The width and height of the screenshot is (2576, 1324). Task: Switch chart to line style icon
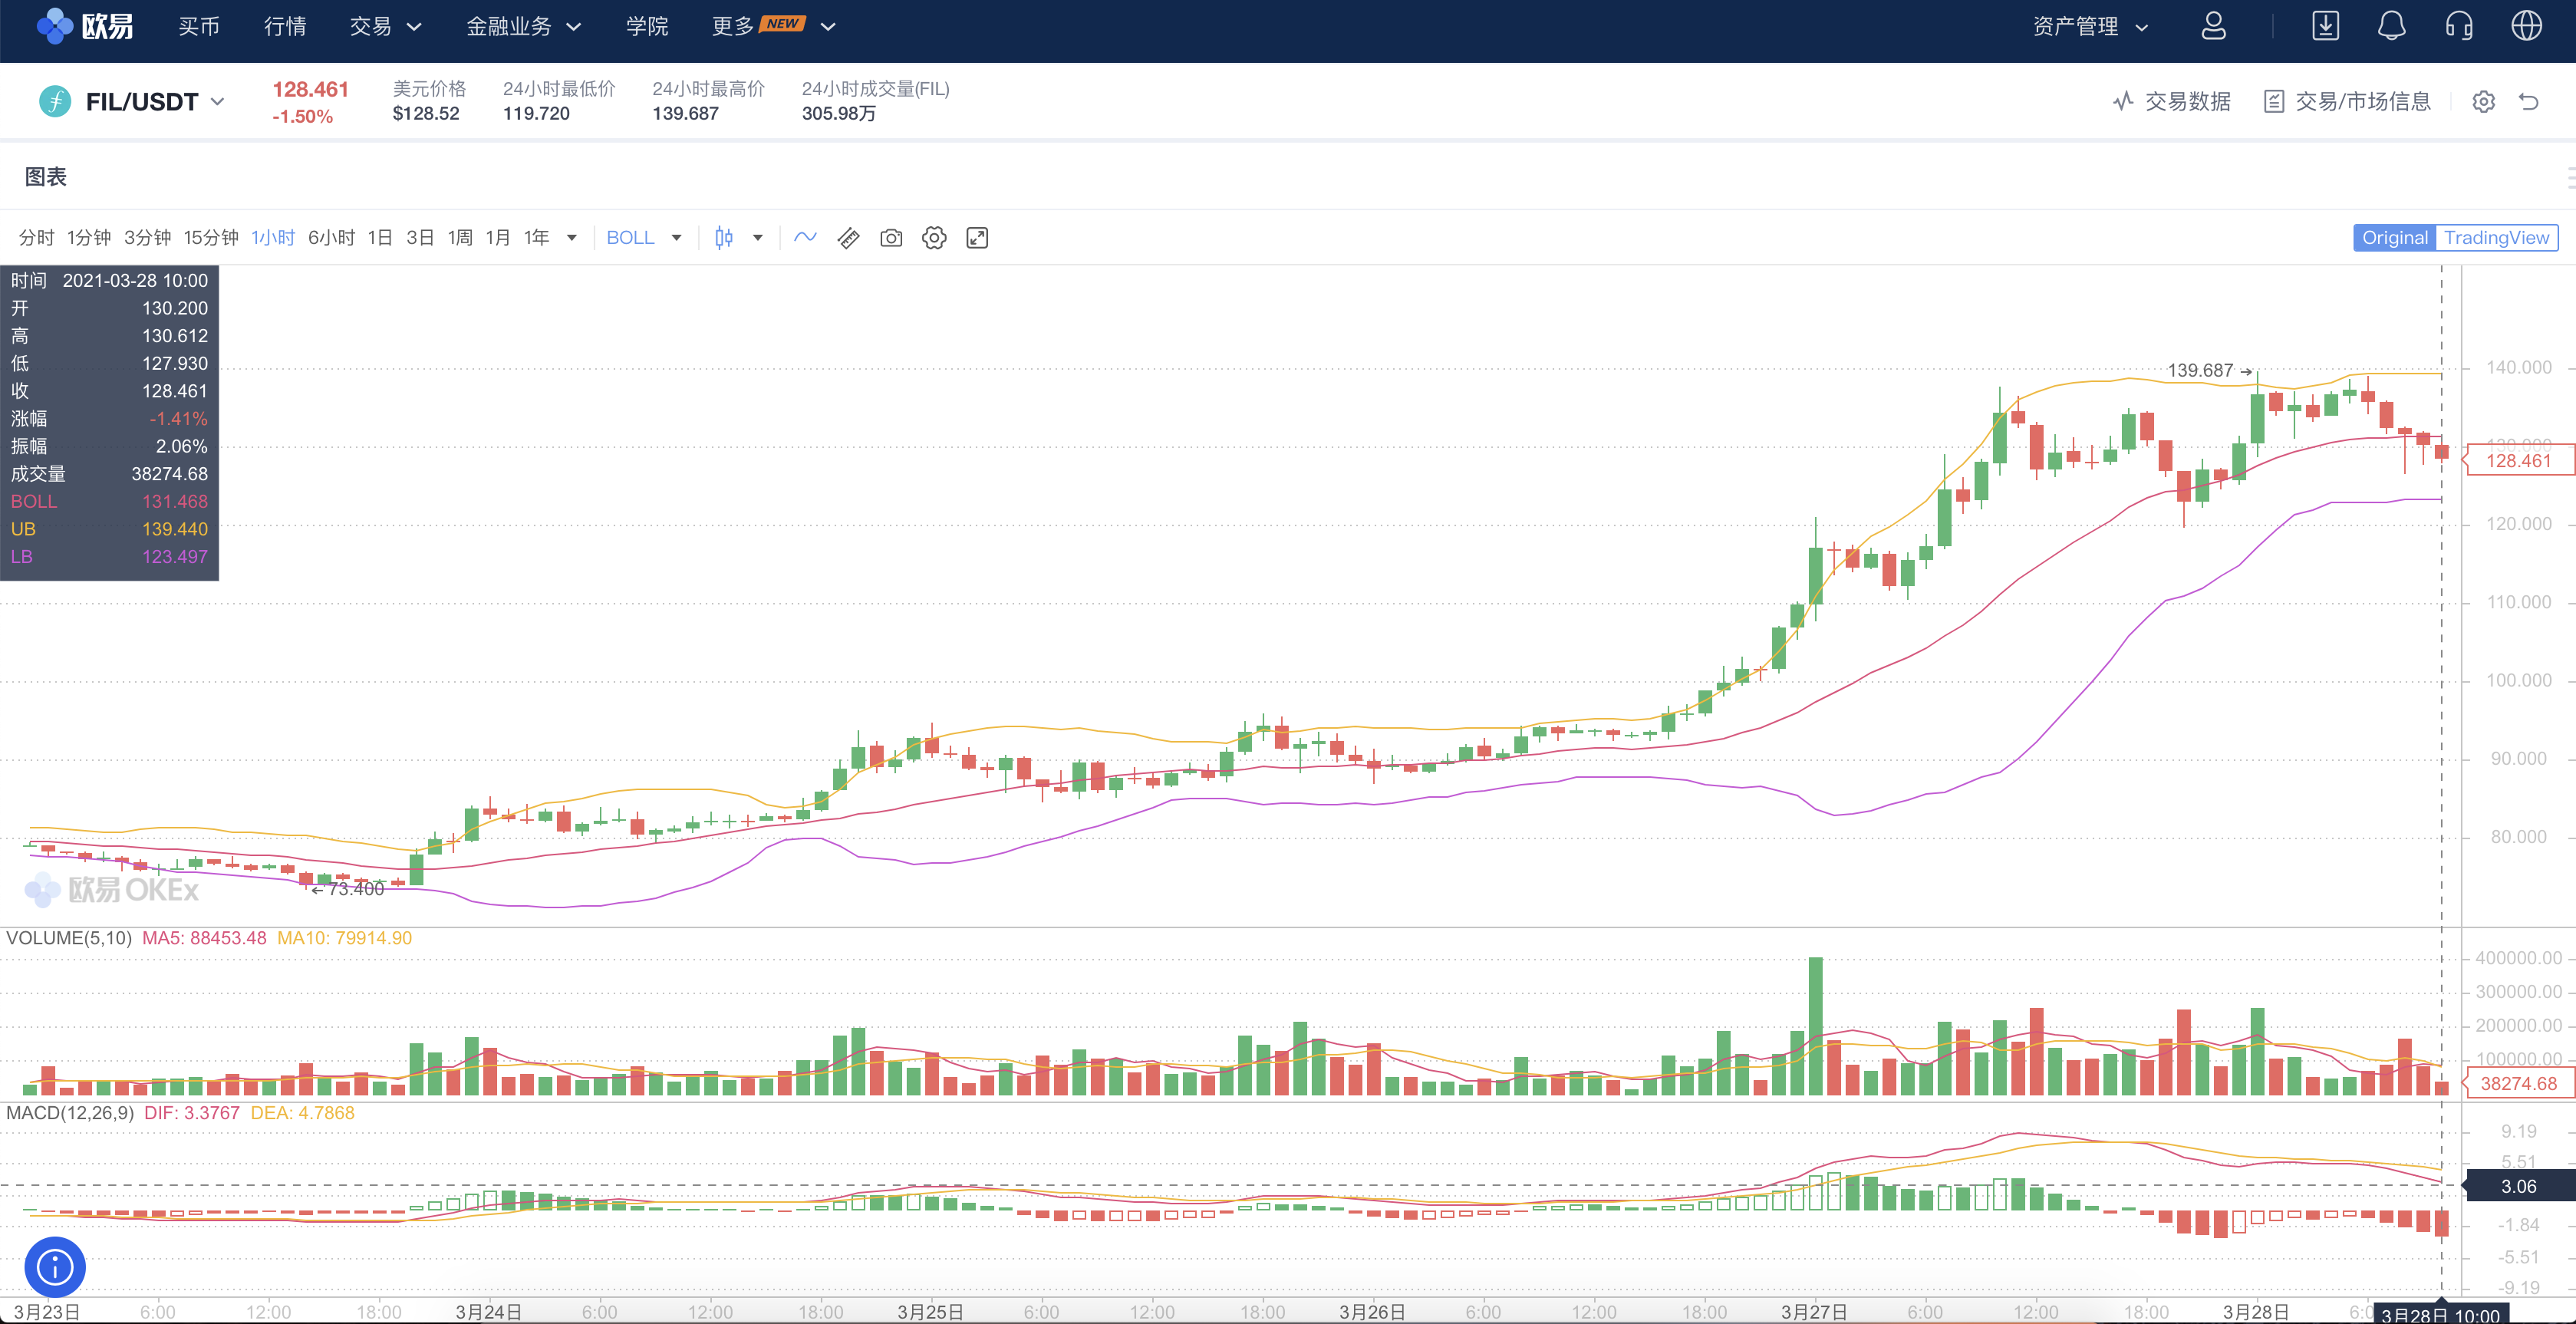(x=805, y=237)
